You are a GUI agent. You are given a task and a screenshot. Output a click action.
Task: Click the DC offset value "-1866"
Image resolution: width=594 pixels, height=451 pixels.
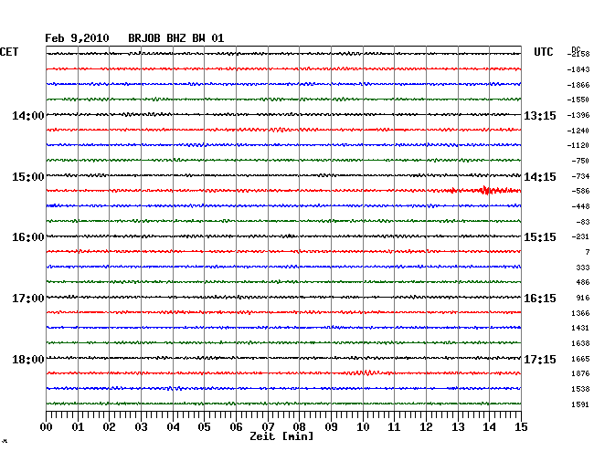point(578,85)
